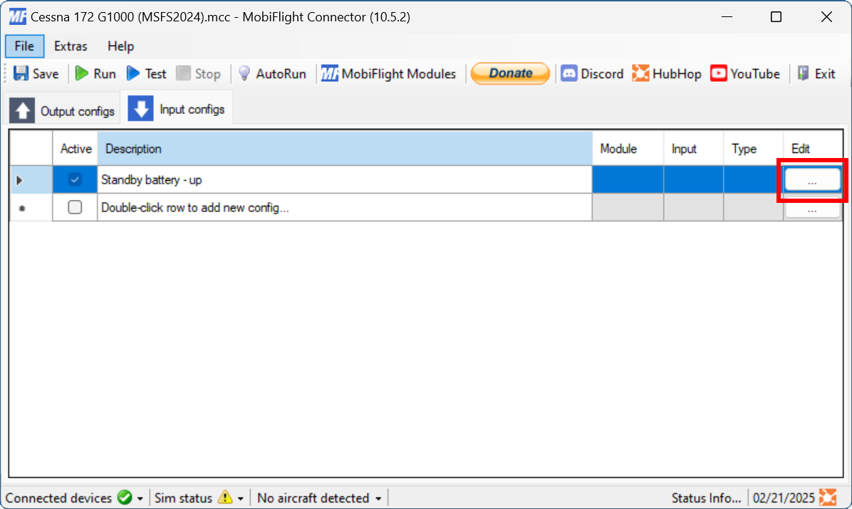852x509 pixels.
Task: Open the Extras menu
Action: pos(71,46)
